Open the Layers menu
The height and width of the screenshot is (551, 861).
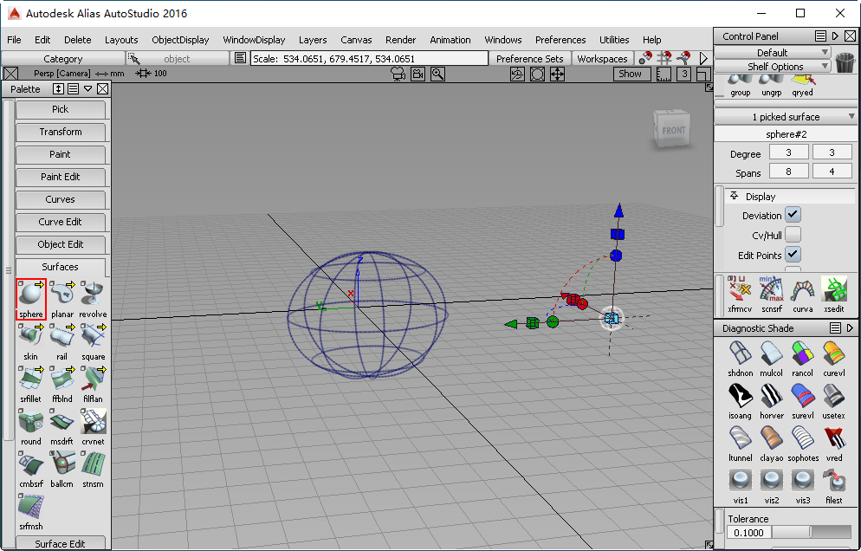313,40
